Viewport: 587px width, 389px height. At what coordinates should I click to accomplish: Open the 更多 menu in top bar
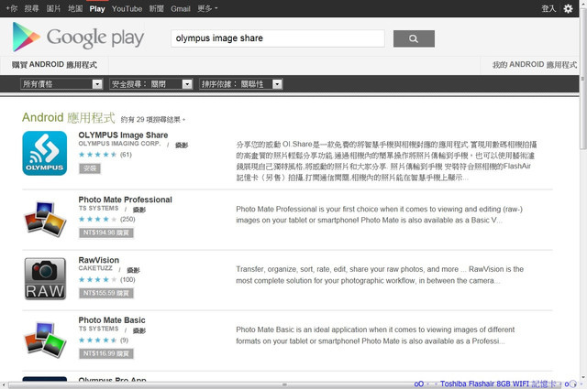[x=207, y=8]
